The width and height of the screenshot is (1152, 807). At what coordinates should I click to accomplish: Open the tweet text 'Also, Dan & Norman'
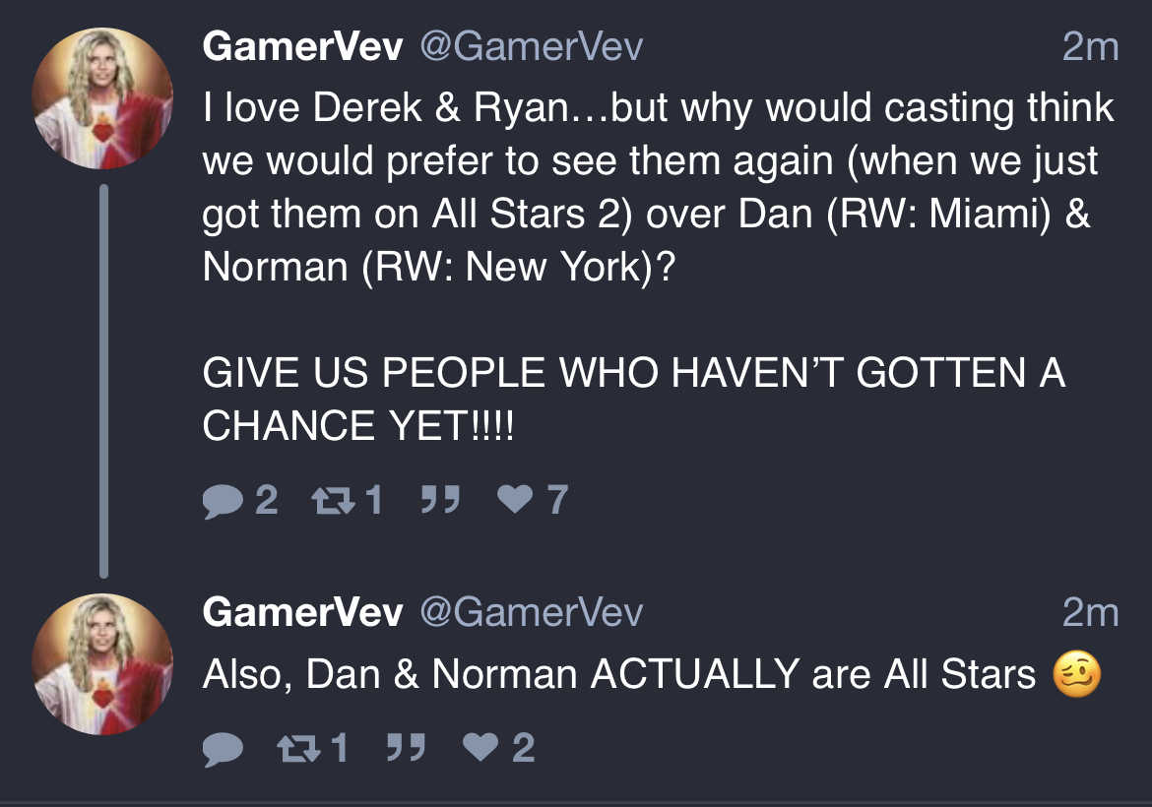652,674
